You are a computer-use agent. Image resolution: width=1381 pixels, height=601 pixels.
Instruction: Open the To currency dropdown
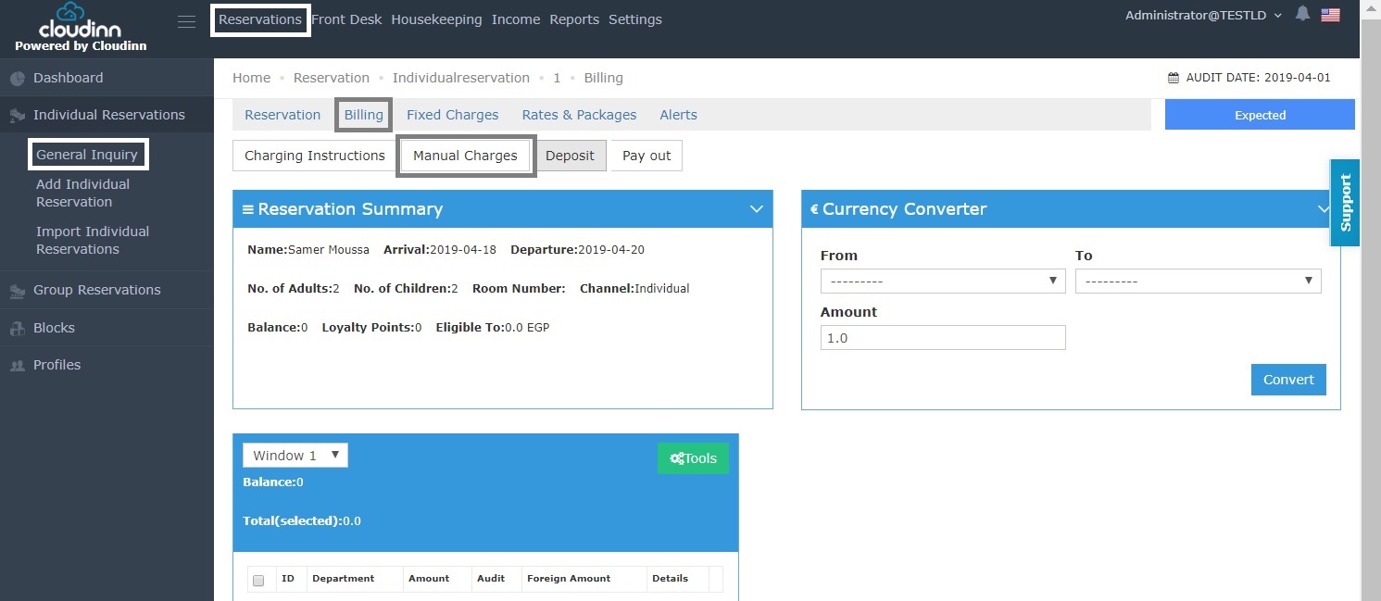pos(1199,281)
